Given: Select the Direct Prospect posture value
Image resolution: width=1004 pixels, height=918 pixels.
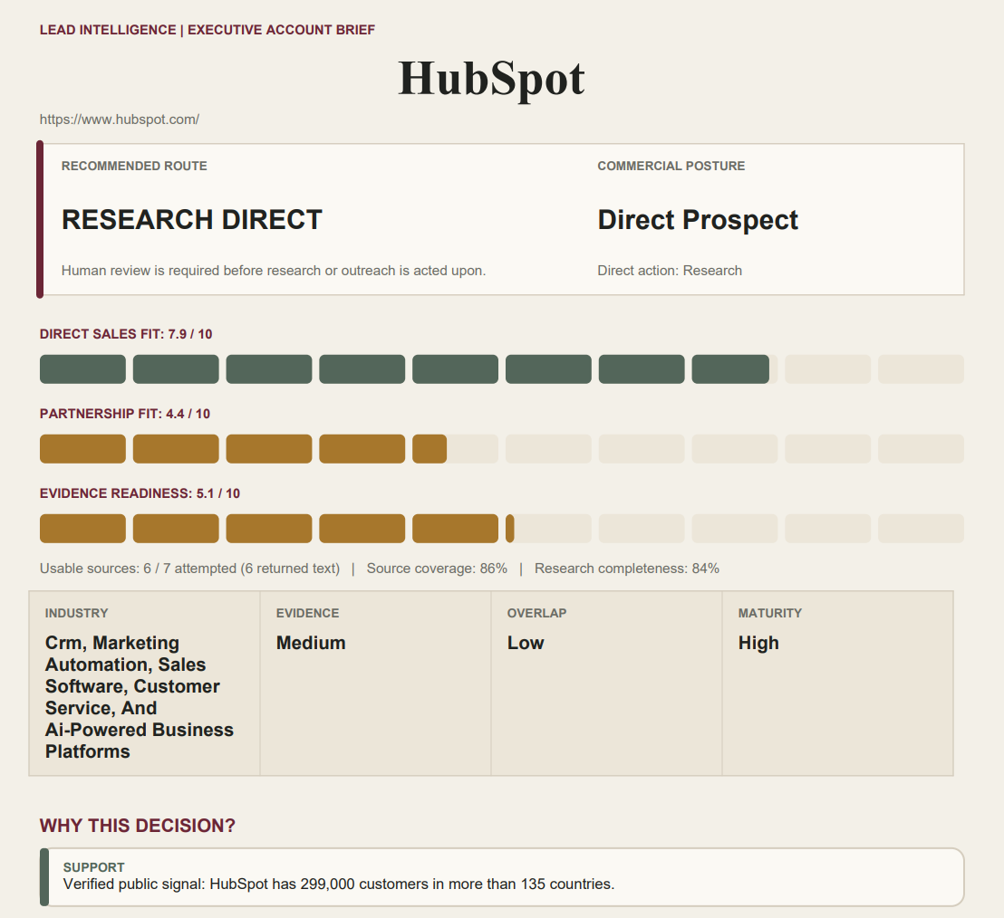Looking at the screenshot, I should (x=698, y=219).
